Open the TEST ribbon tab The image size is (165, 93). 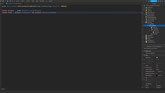pos(33,1)
